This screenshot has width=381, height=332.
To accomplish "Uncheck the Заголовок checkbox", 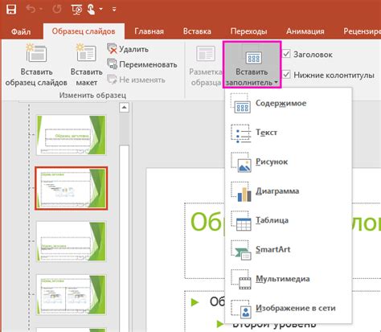I will [286, 54].
